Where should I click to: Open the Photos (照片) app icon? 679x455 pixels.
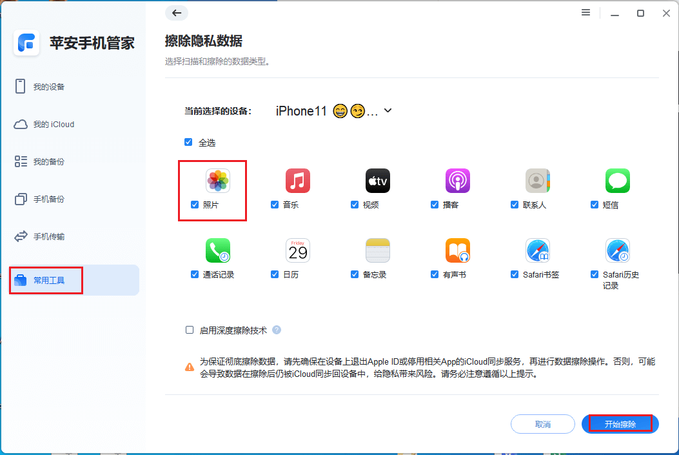(x=219, y=181)
